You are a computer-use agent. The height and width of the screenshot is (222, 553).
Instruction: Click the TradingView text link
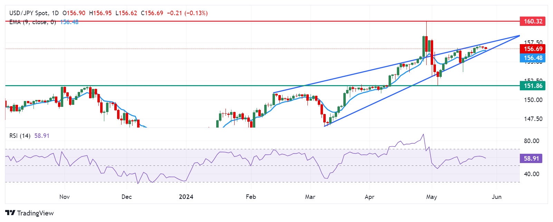click(35, 213)
